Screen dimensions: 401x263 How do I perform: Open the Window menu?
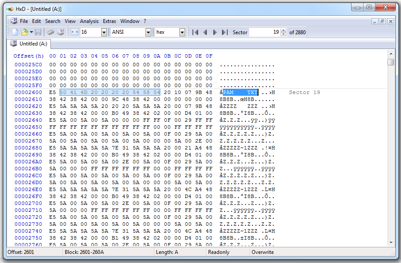130,21
